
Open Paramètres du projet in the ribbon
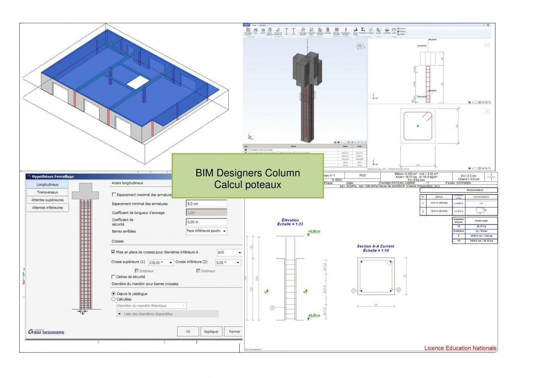[248, 31]
